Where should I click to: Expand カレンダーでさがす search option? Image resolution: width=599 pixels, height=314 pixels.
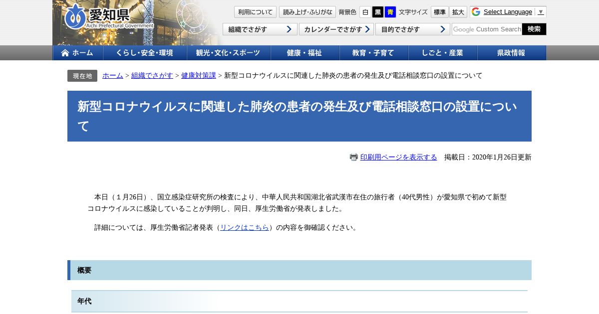click(336, 29)
